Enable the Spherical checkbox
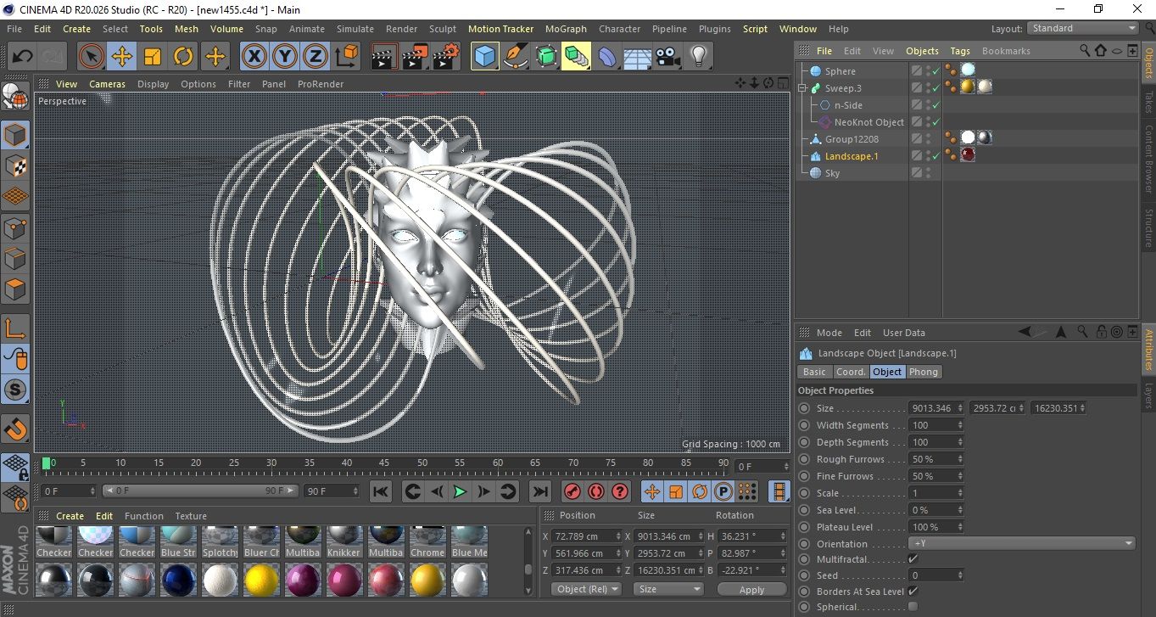The height and width of the screenshot is (617, 1156). [x=913, y=607]
